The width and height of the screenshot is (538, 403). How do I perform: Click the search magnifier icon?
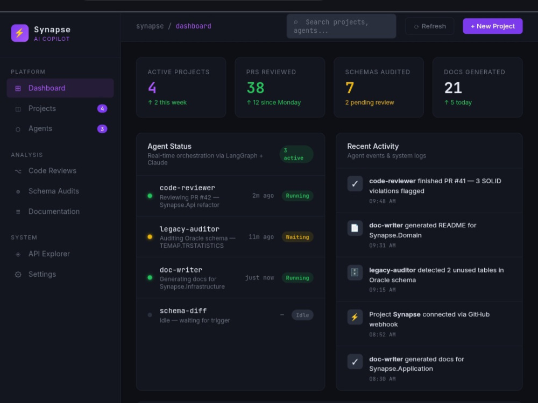296,22
